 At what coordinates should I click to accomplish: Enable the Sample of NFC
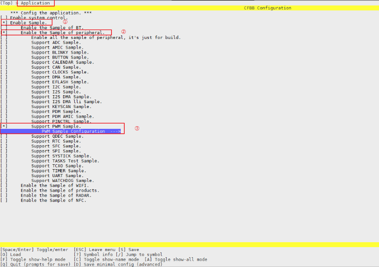[4, 200]
